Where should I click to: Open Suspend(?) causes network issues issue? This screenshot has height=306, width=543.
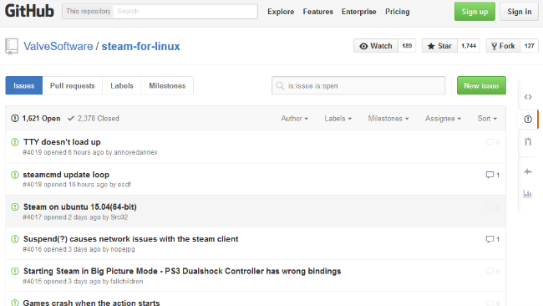pyautogui.click(x=131, y=239)
